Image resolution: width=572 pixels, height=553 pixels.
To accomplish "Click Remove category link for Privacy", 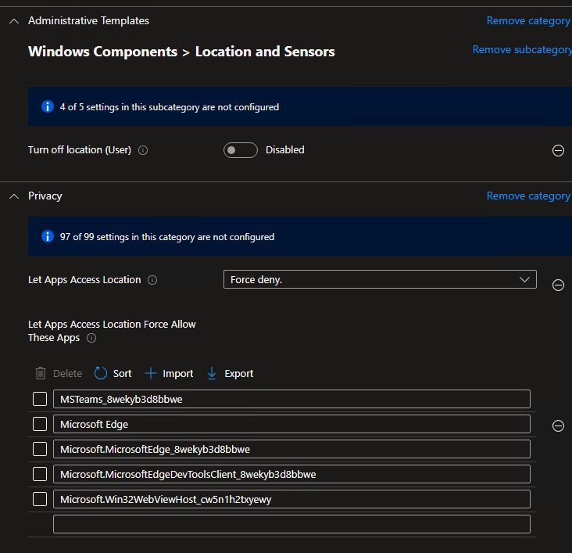I will (x=528, y=196).
